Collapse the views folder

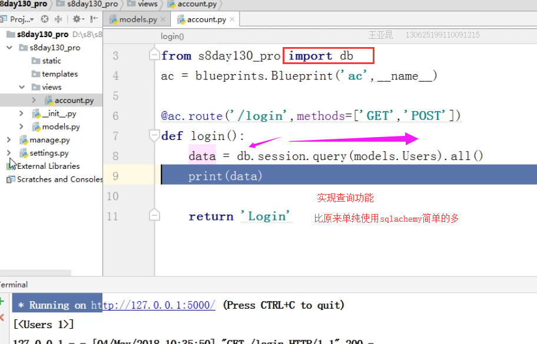point(22,87)
